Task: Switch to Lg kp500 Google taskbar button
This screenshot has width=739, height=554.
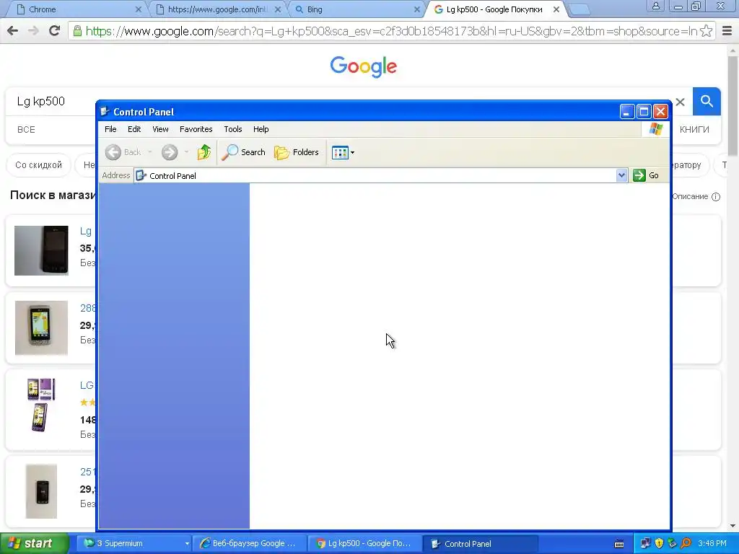Action: tap(365, 544)
